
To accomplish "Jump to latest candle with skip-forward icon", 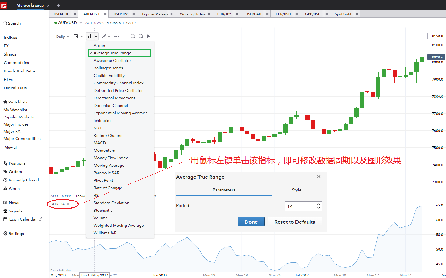I will pos(149,37).
